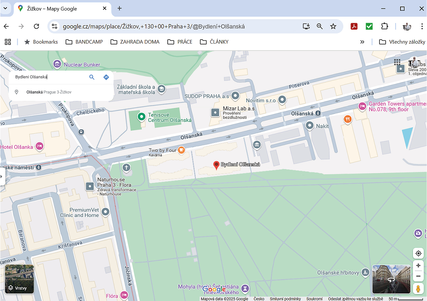Image resolution: width=427 pixels, height=301 pixels.
Task: Open the zoom magnifier in address bar
Action: point(320,27)
